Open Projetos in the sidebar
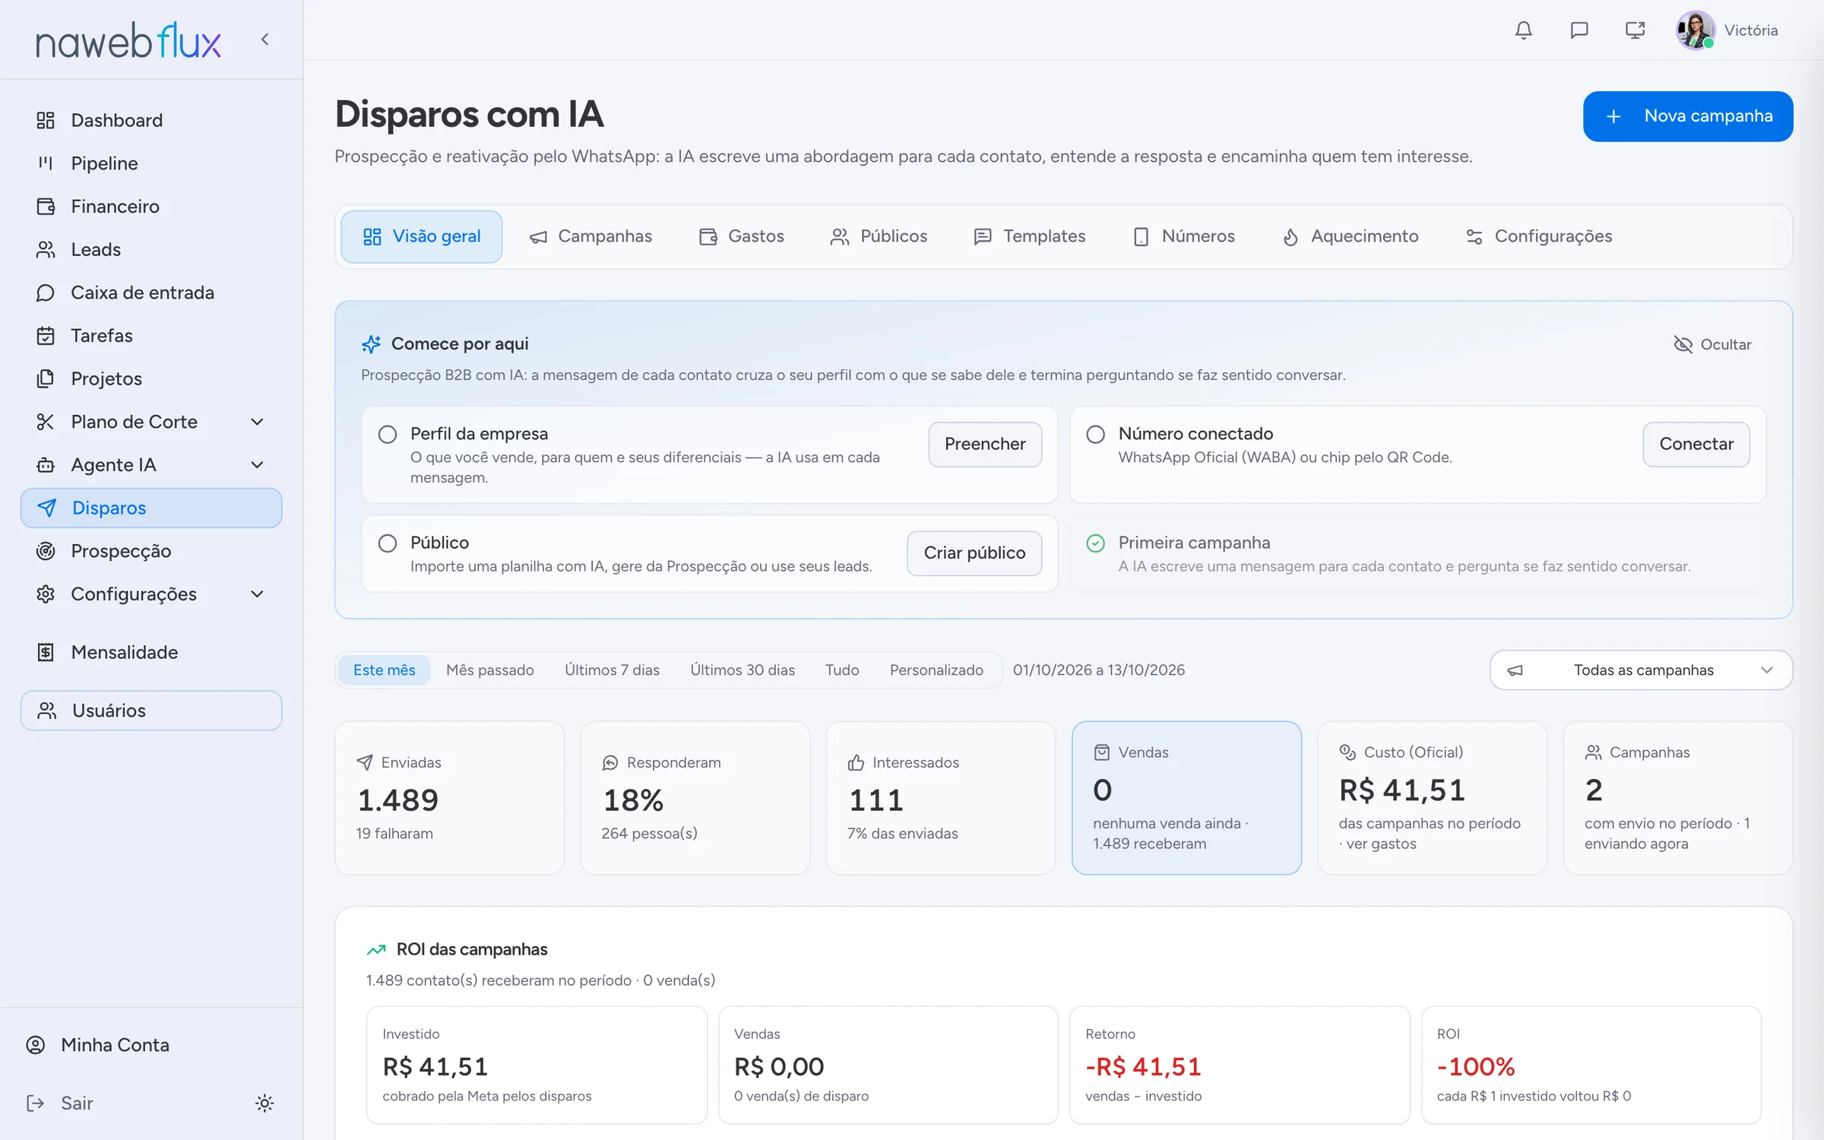Screen dimensions: 1824x1140 pyautogui.click(x=151, y=378)
